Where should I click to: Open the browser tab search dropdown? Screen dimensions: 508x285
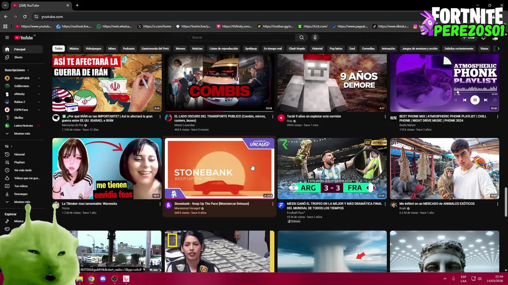point(5,5)
